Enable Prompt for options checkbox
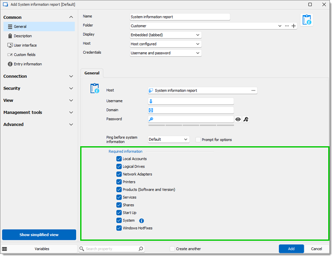 (198, 140)
